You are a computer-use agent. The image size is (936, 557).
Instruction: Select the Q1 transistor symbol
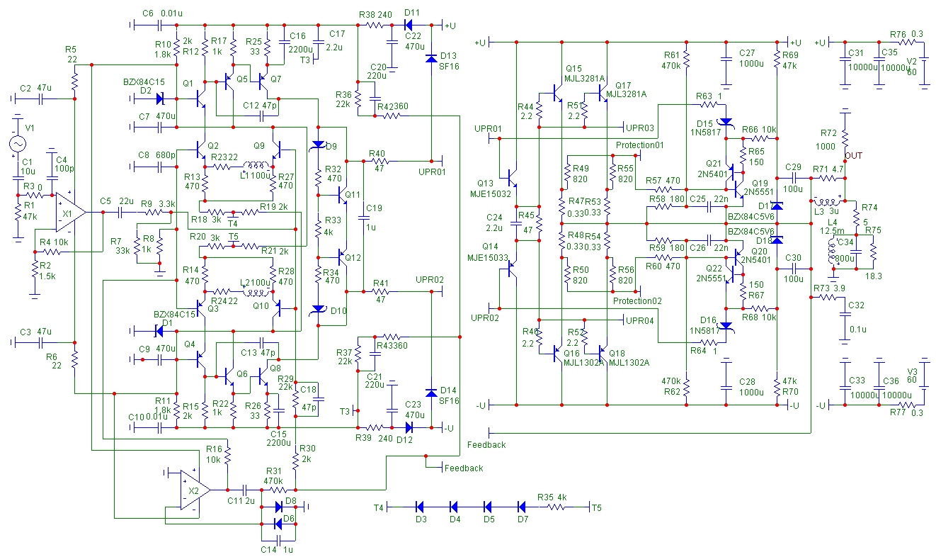coord(200,99)
